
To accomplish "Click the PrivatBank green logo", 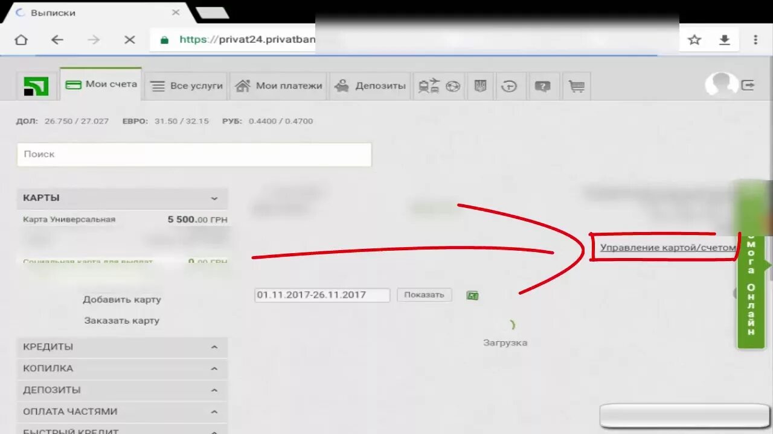I will click(x=36, y=86).
